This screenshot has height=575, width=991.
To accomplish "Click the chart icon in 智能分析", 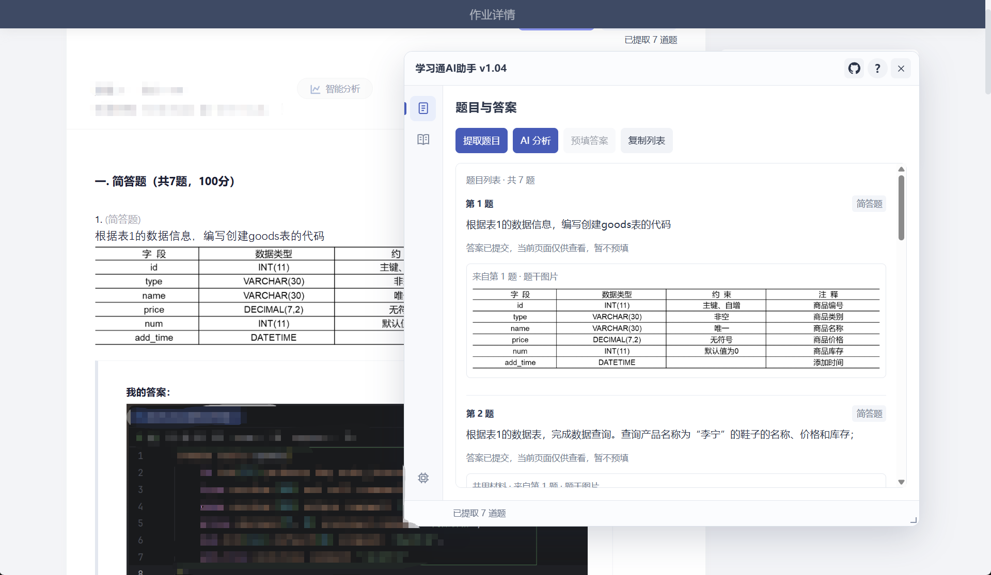I will coord(316,89).
